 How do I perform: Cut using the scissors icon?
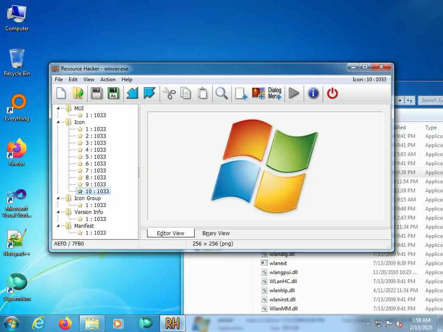(169, 93)
